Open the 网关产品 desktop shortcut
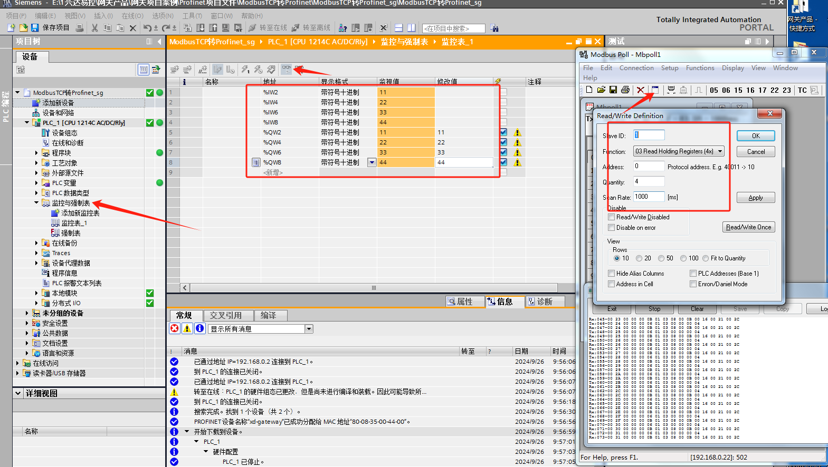This screenshot has width=828, height=467. point(802,16)
